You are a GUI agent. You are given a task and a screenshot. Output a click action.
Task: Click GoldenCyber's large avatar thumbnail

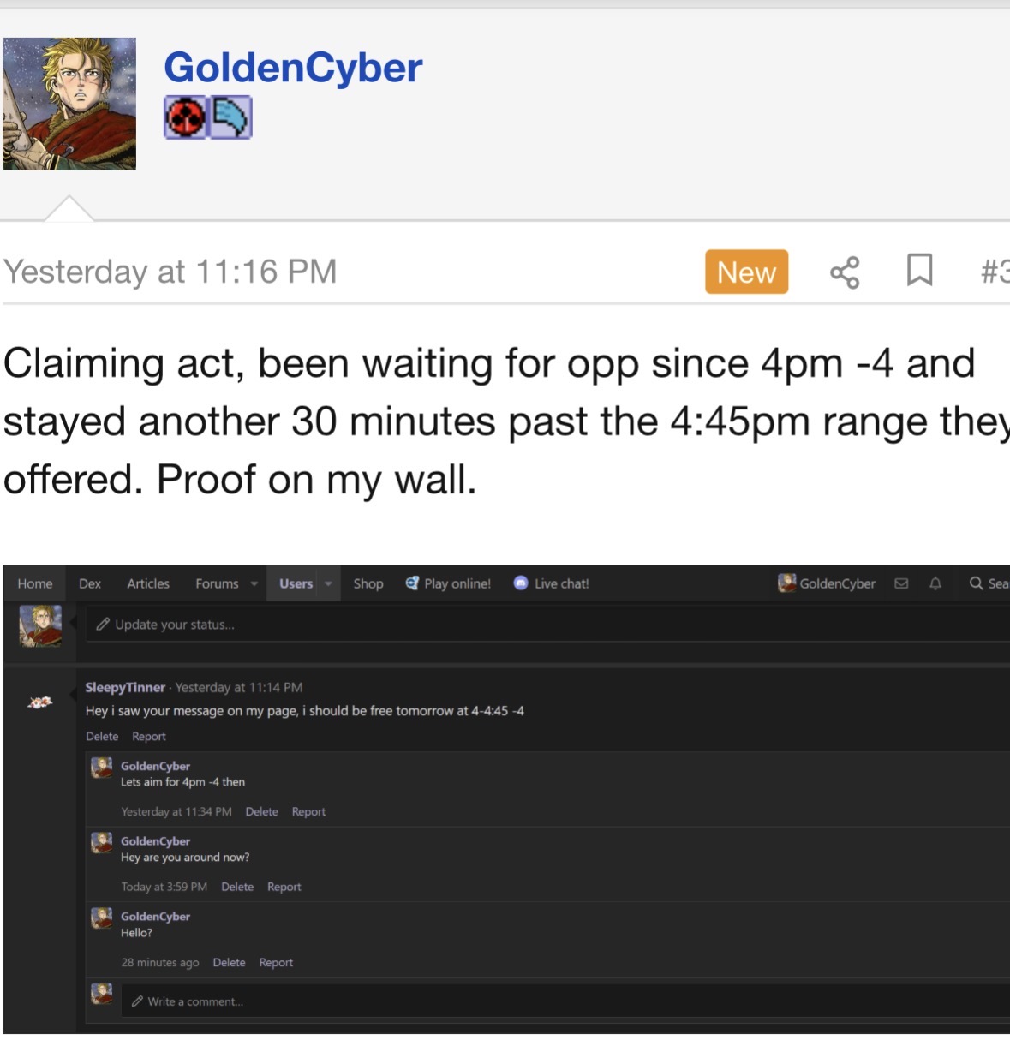[x=69, y=104]
